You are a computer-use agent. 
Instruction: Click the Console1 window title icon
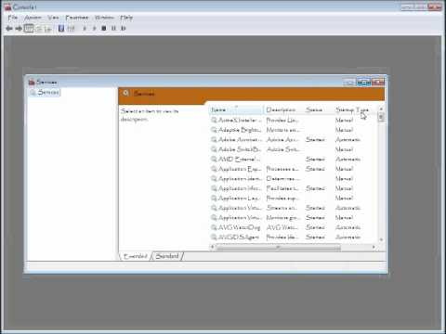[x=8, y=6]
